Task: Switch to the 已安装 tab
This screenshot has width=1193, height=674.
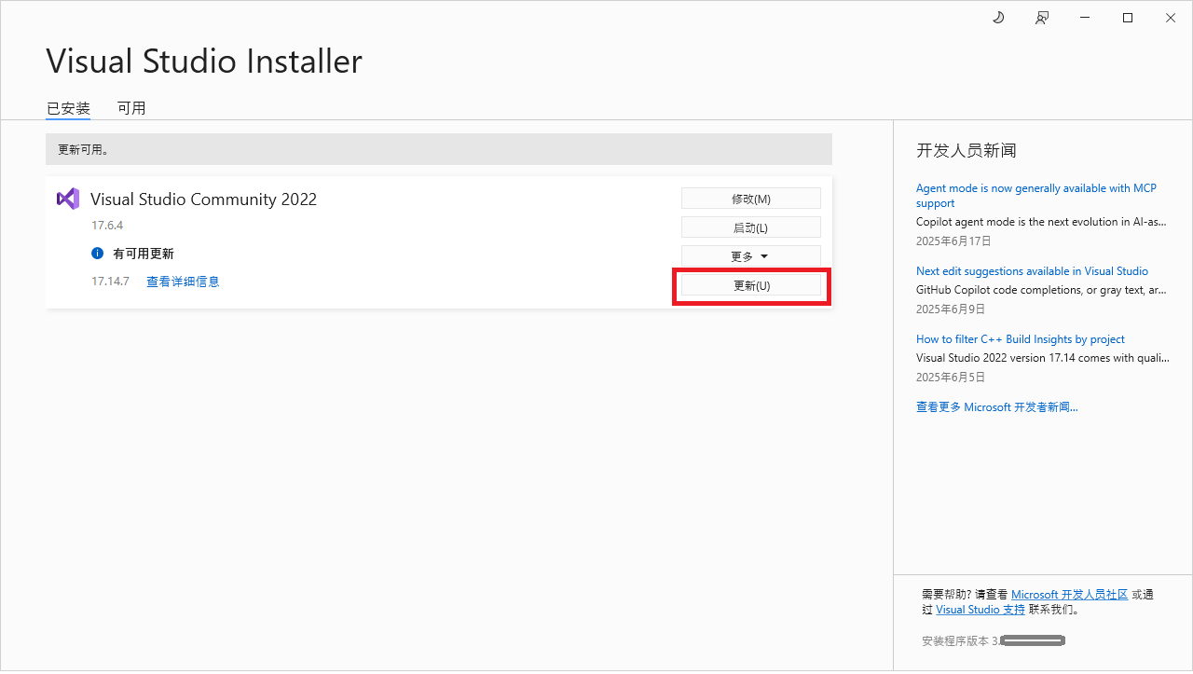Action: [x=68, y=108]
